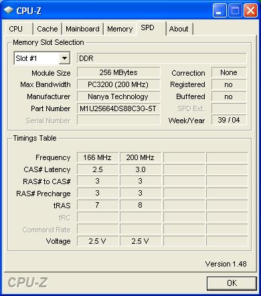Click the Week/Year label
This screenshot has width=261, height=296.
(187, 121)
